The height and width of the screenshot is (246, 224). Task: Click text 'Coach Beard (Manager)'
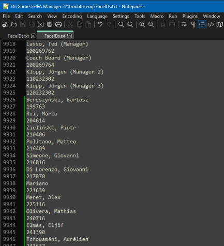59,58
